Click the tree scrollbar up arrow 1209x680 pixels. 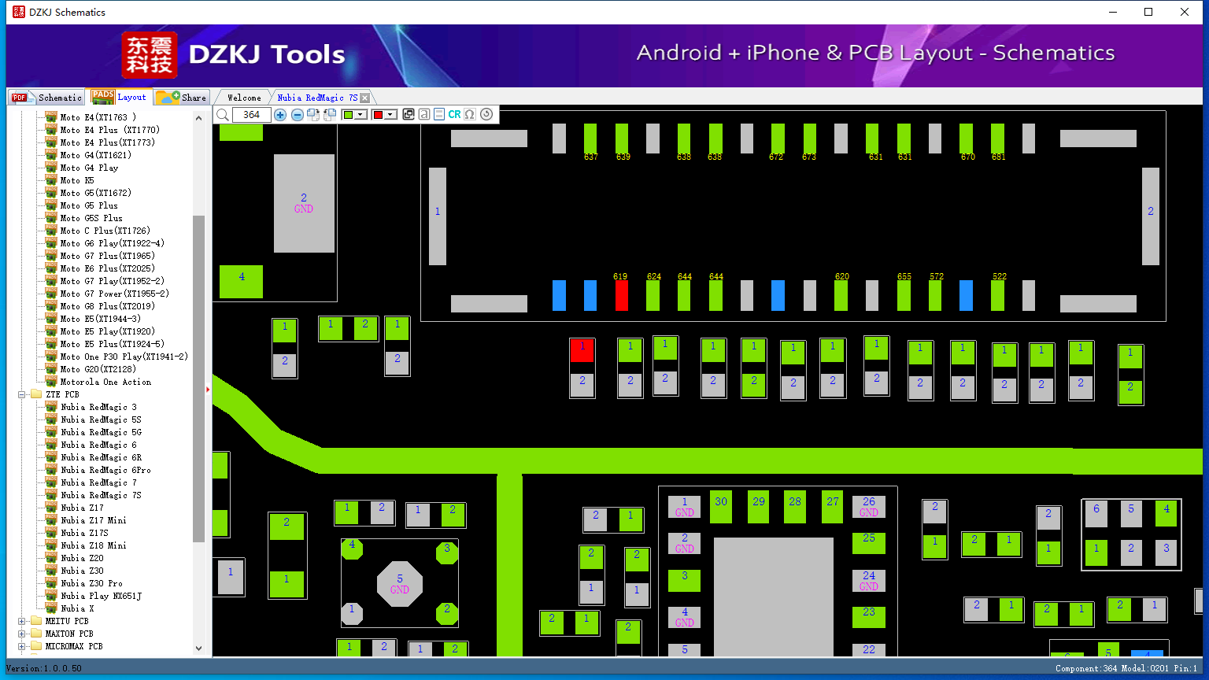pyautogui.click(x=198, y=118)
